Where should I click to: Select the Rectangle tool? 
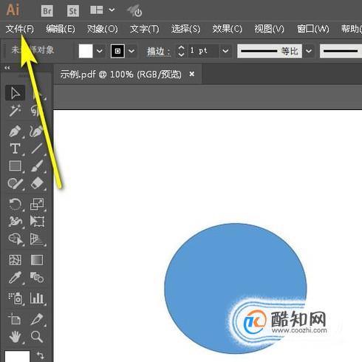point(16,165)
